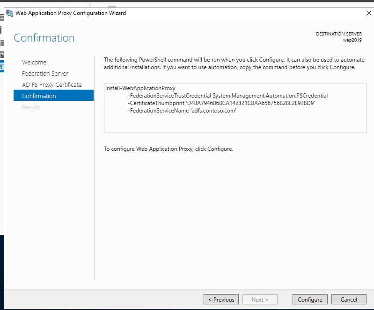Click the 'To configure Web Application Proxy' instruction
Image resolution: width=374 pixels, height=310 pixels.
pyautogui.click(x=168, y=149)
